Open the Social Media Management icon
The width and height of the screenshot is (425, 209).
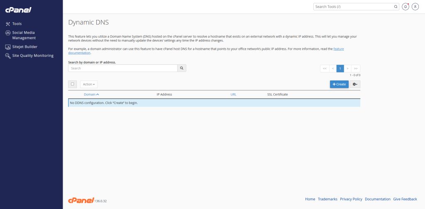[8, 33]
